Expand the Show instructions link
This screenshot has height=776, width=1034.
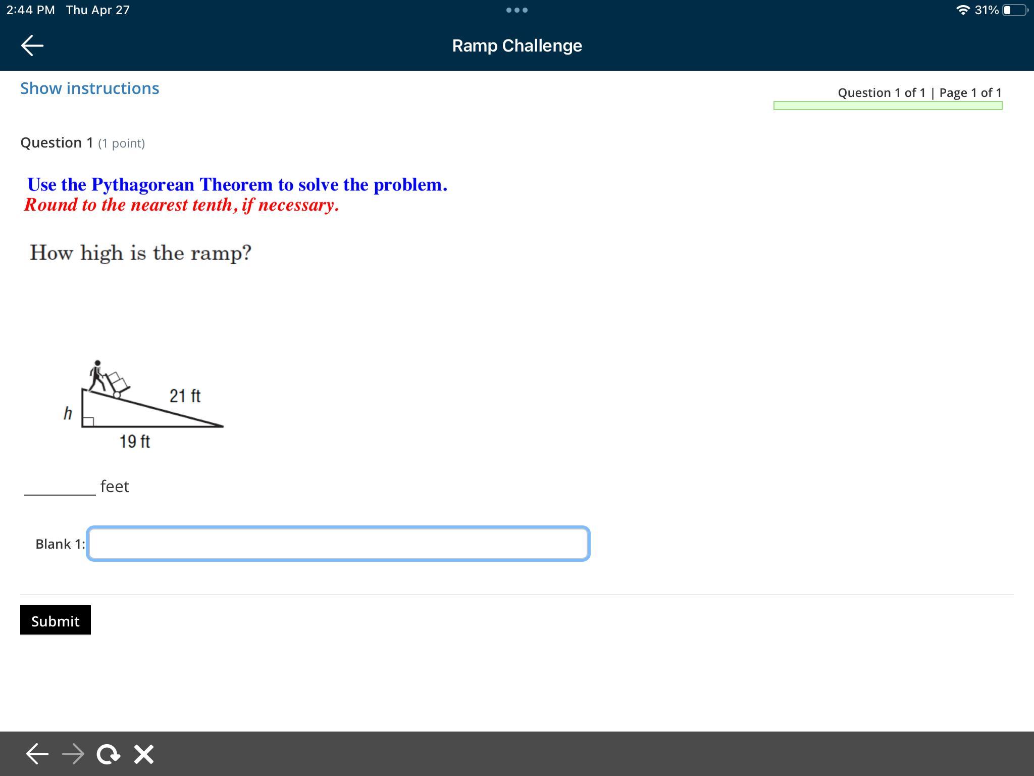pyautogui.click(x=89, y=88)
